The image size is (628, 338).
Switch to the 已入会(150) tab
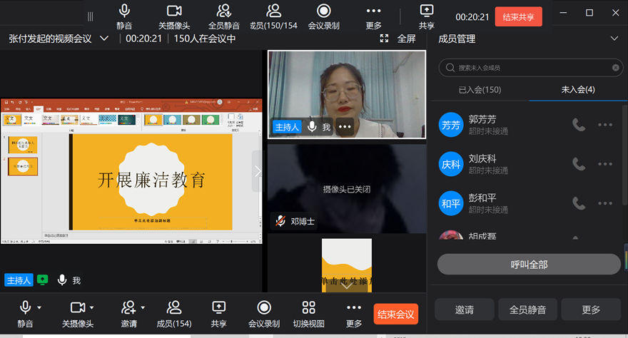click(479, 90)
